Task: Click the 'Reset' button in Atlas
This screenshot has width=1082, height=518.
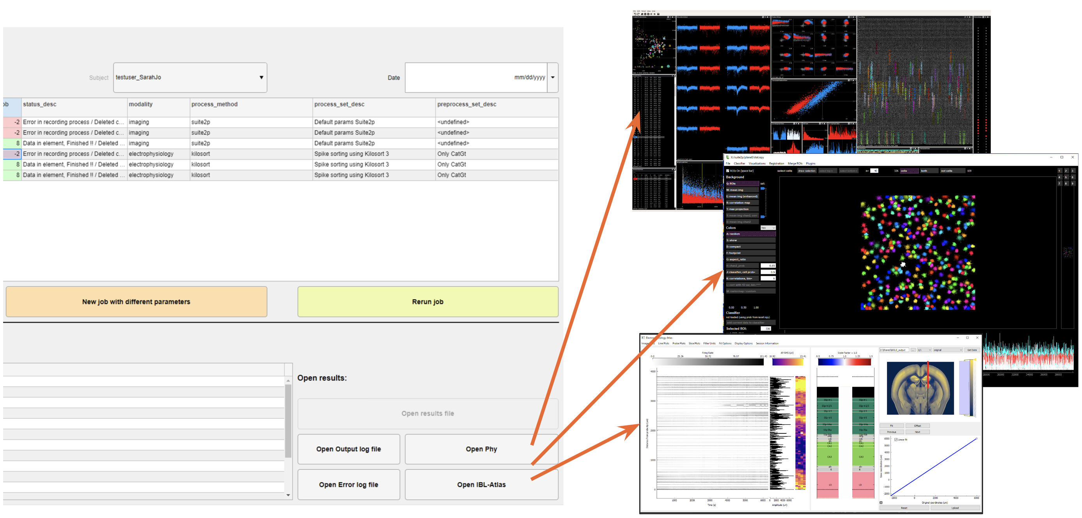Action: (x=904, y=508)
